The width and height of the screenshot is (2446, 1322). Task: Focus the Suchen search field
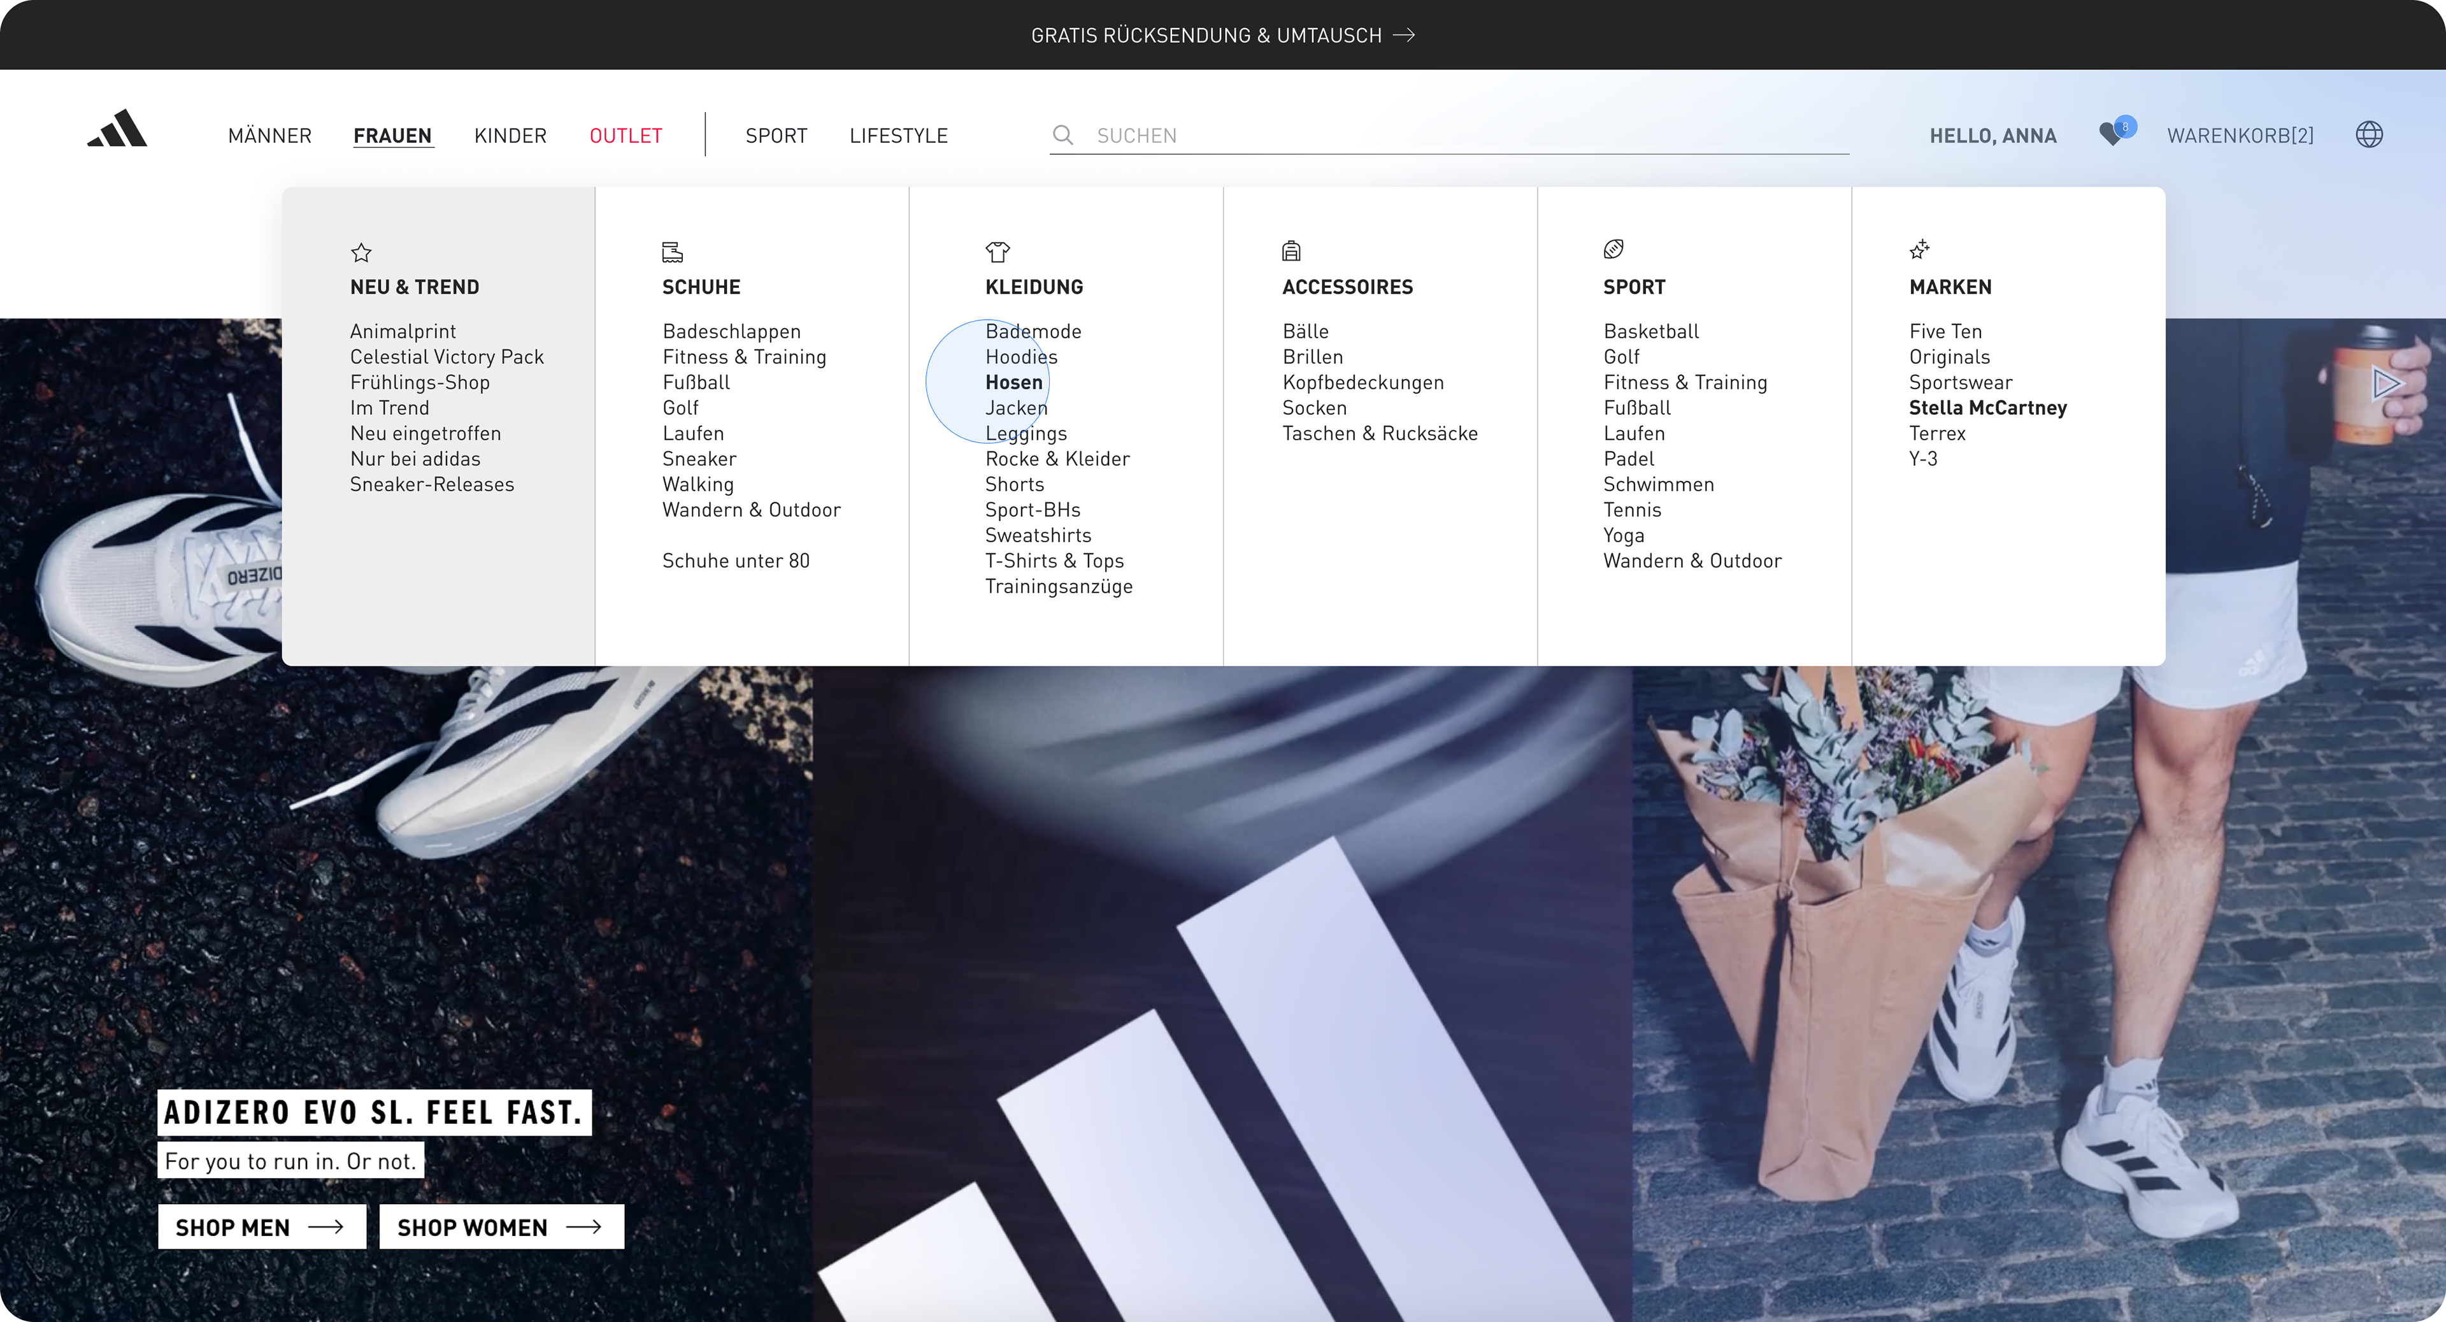1463,136
